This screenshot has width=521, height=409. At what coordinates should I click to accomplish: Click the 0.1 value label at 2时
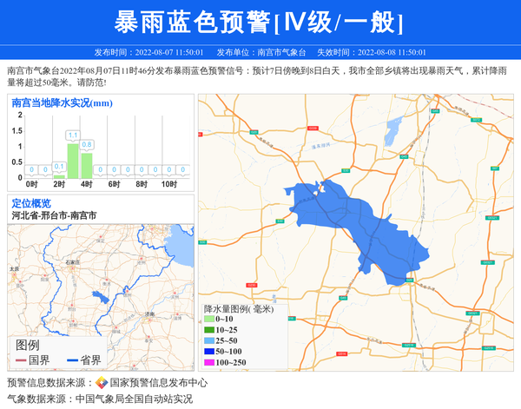coord(59,165)
